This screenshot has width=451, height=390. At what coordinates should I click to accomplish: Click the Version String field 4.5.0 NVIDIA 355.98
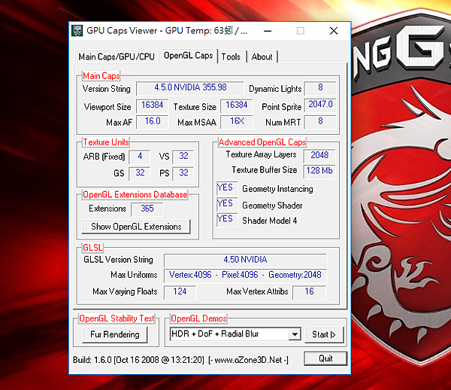190,88
